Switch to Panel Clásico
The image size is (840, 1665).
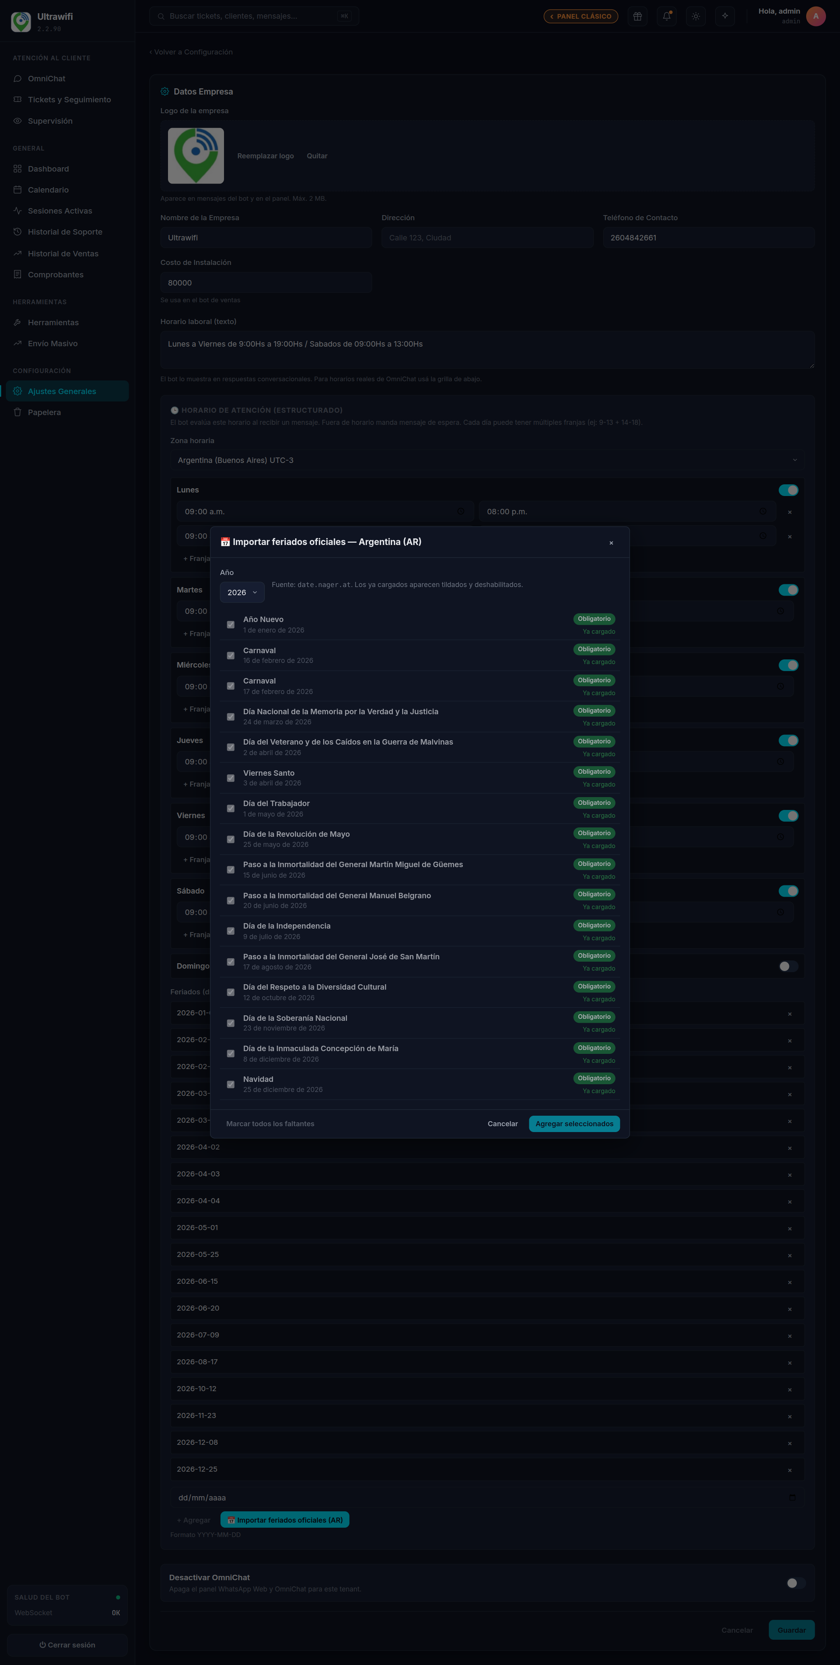[581, 16]
